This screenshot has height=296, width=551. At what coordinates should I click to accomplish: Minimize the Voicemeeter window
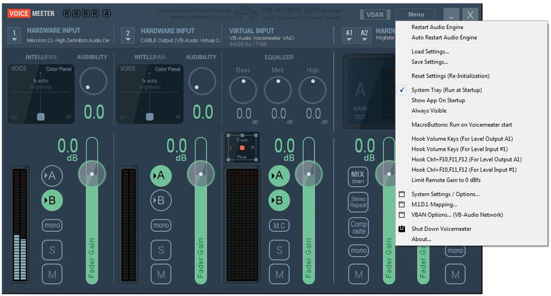click(451, 15)
